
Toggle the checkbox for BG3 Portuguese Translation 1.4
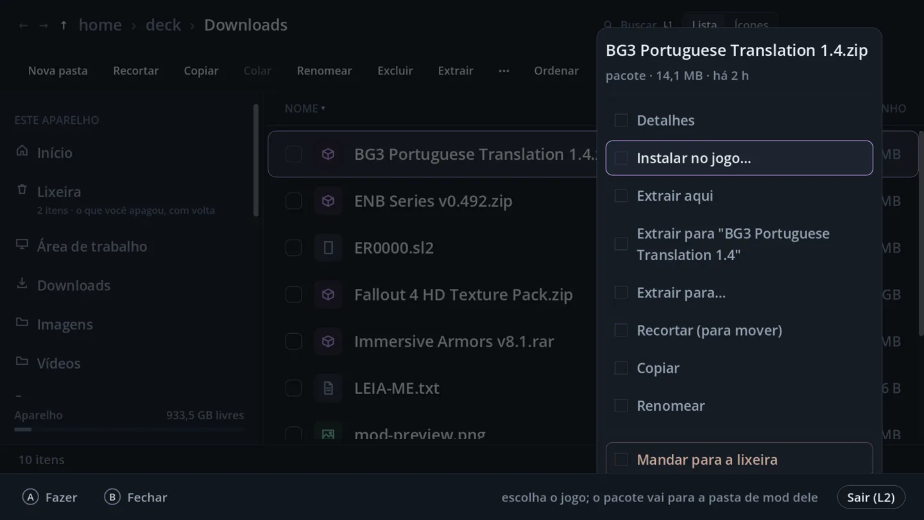pyautogui.click(x=293, y=154)
